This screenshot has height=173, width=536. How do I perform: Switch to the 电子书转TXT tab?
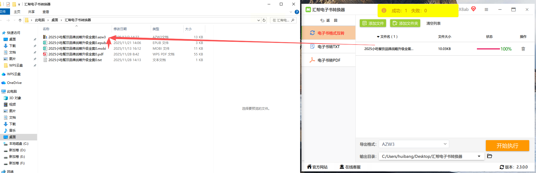[328, 47]
